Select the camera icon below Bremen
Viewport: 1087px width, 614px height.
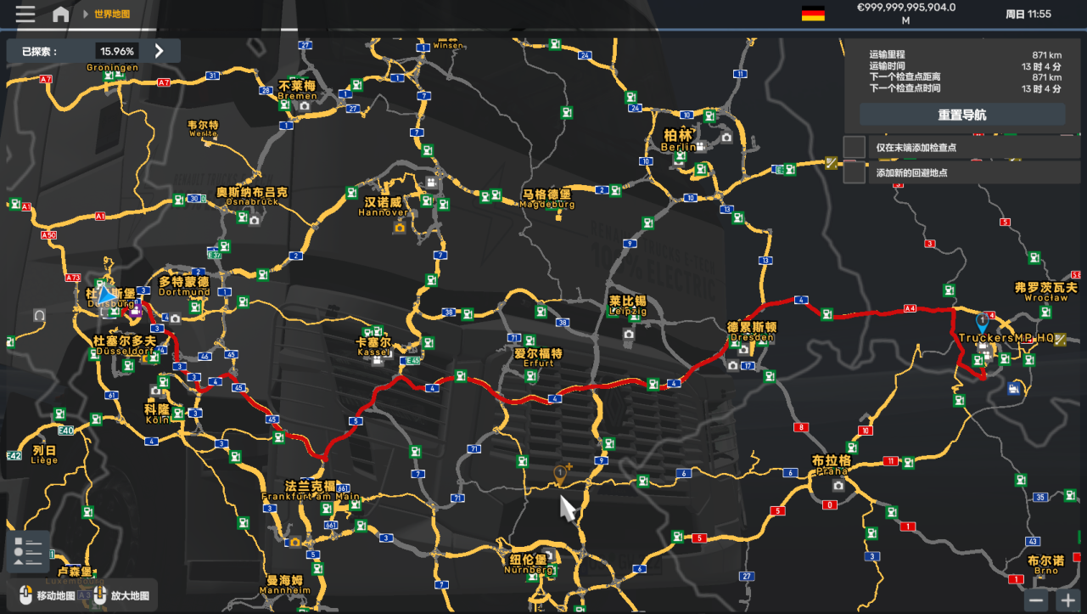tap(303, 106)
